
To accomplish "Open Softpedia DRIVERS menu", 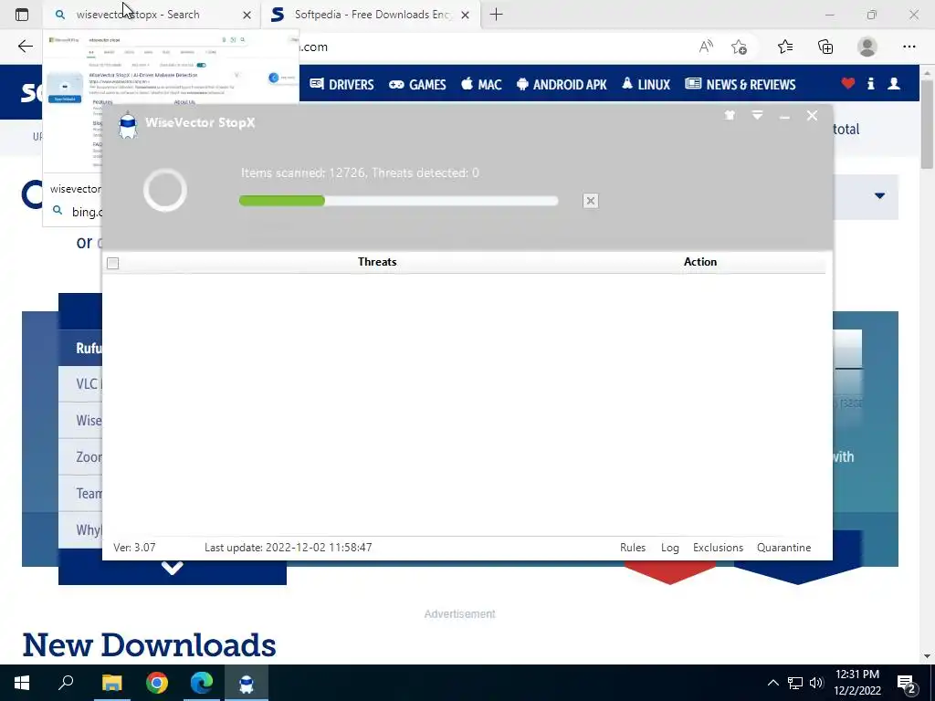I will tap(341, 84).
